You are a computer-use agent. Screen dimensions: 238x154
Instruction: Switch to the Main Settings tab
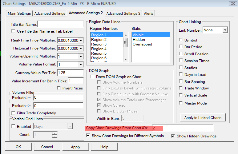pos(19,13)
